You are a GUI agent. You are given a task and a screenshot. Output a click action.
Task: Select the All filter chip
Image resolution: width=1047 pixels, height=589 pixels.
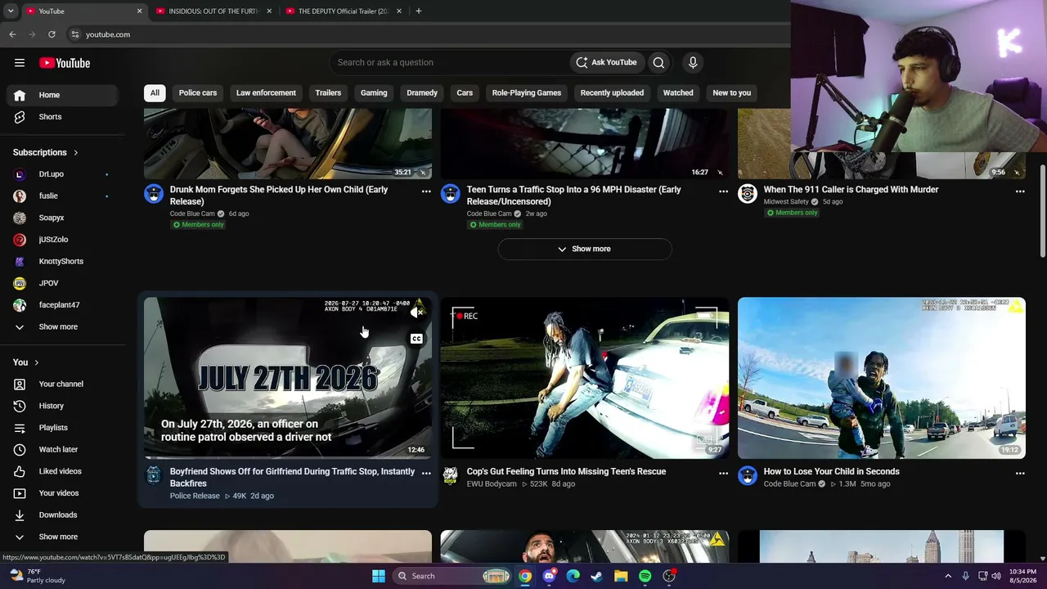click(x=155, y=92)
